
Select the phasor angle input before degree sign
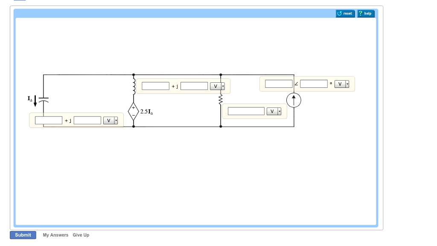coord(314,84)
